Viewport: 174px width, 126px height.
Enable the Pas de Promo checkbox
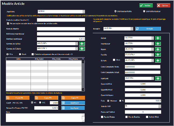click(102, 117)
